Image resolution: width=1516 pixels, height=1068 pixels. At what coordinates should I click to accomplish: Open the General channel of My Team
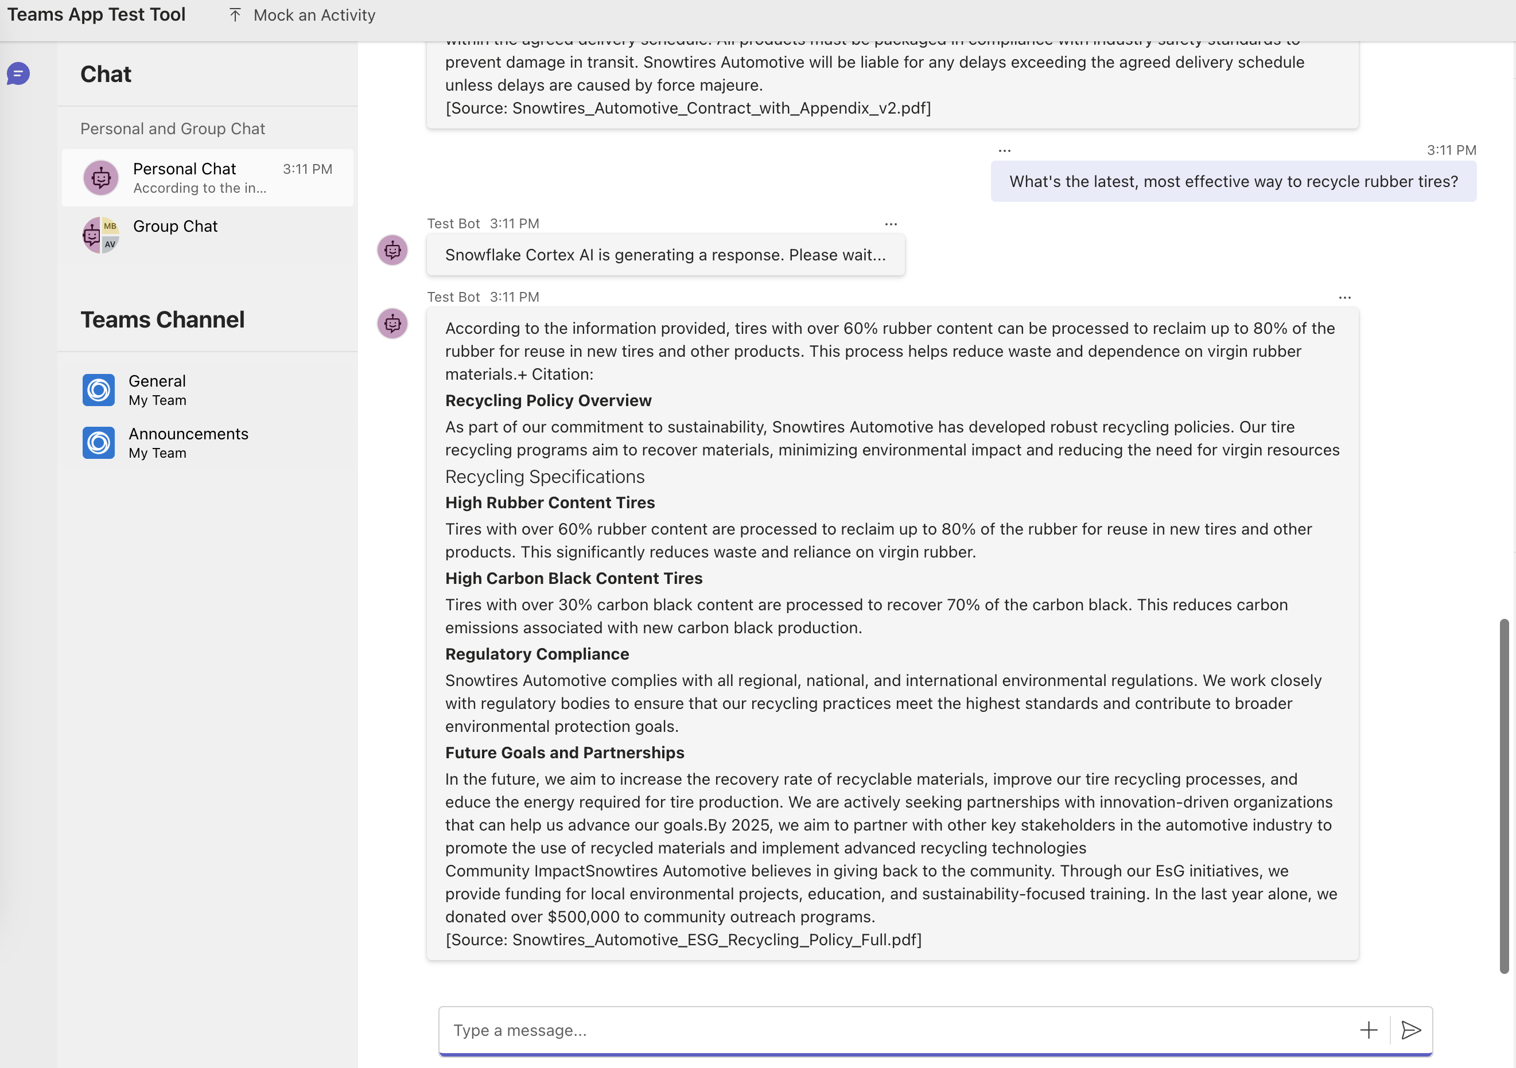tap(157, 389)
